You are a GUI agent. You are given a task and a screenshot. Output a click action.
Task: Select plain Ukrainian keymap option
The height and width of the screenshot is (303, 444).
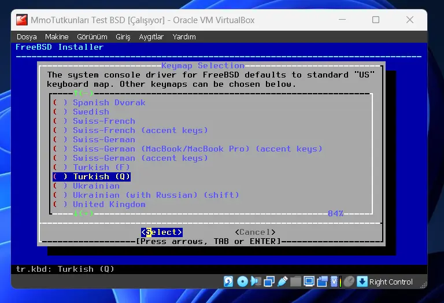coord(86,186)
